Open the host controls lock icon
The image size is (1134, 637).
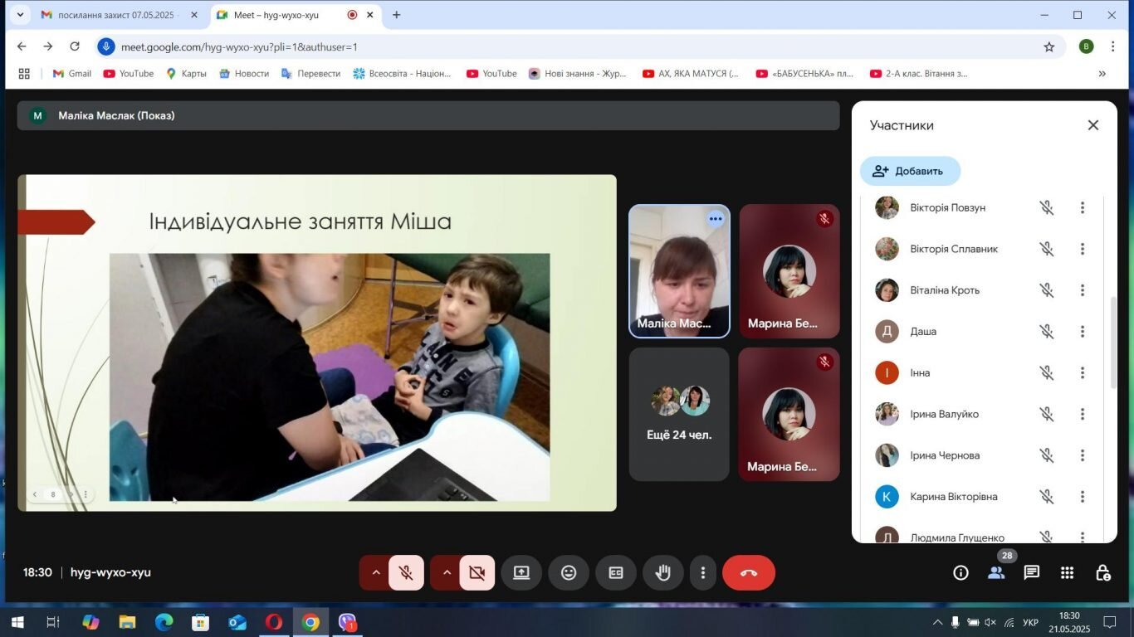[1103, 572]
